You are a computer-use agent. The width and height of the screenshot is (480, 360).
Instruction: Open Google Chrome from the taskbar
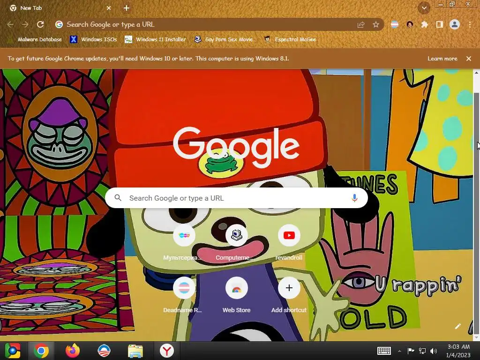tap(41, 351)
